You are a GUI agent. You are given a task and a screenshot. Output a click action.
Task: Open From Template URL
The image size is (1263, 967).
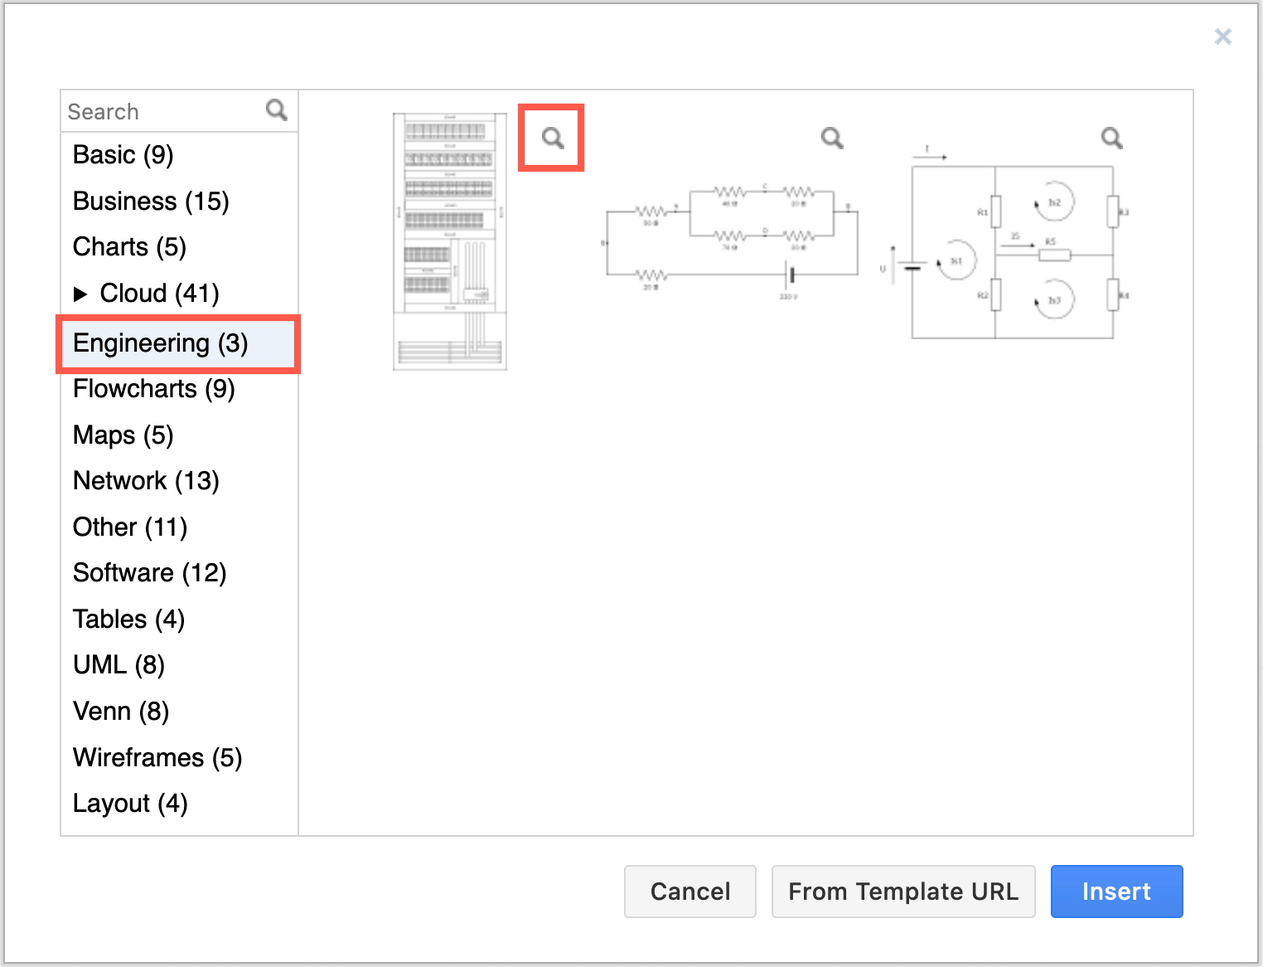(x=903, y=891)
